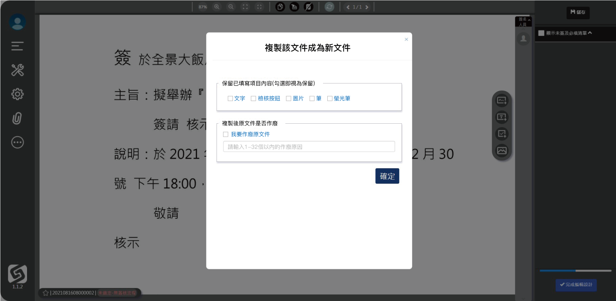
Task: Click the zoom out magnifier icon
Action: [x=231, y=7]
